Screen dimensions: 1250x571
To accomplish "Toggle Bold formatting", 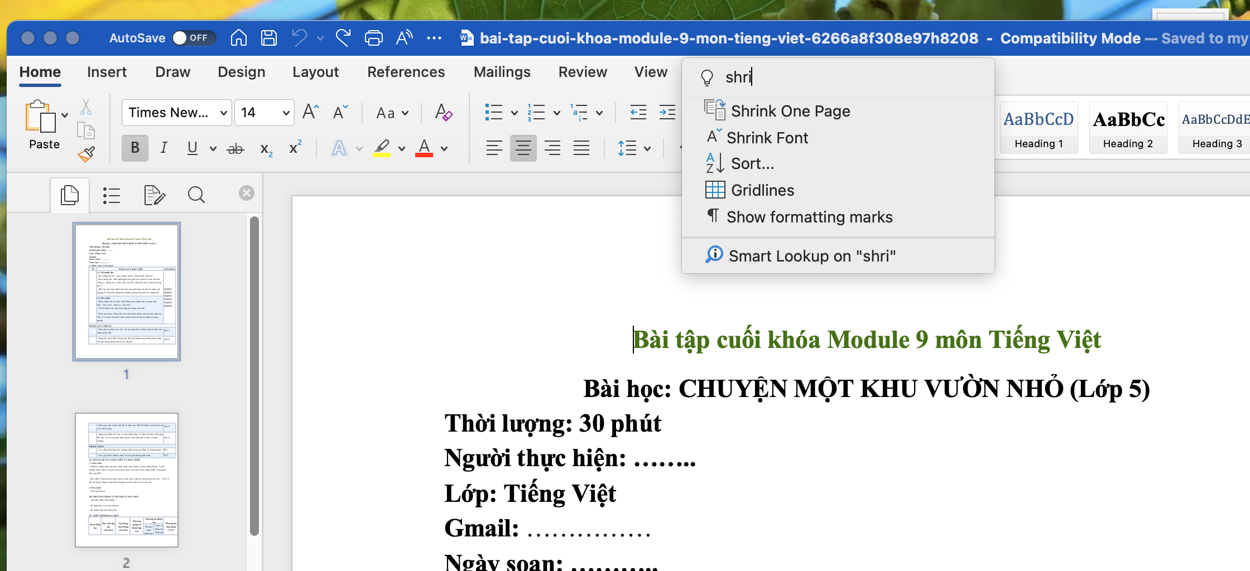I will click(x=135, y=148).
